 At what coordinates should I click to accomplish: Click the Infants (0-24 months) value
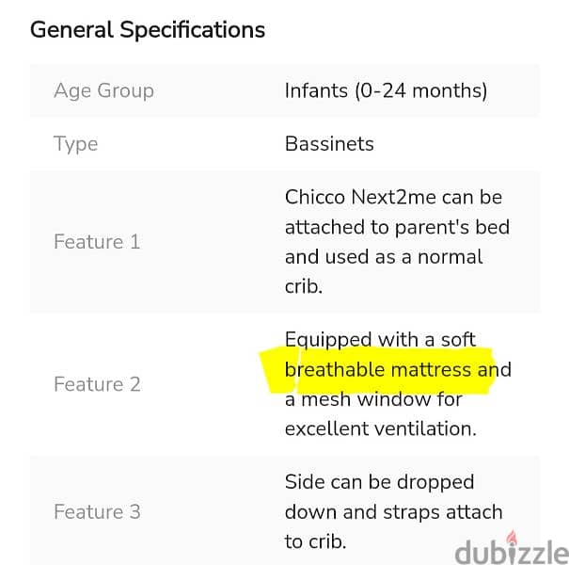point(387,90)
